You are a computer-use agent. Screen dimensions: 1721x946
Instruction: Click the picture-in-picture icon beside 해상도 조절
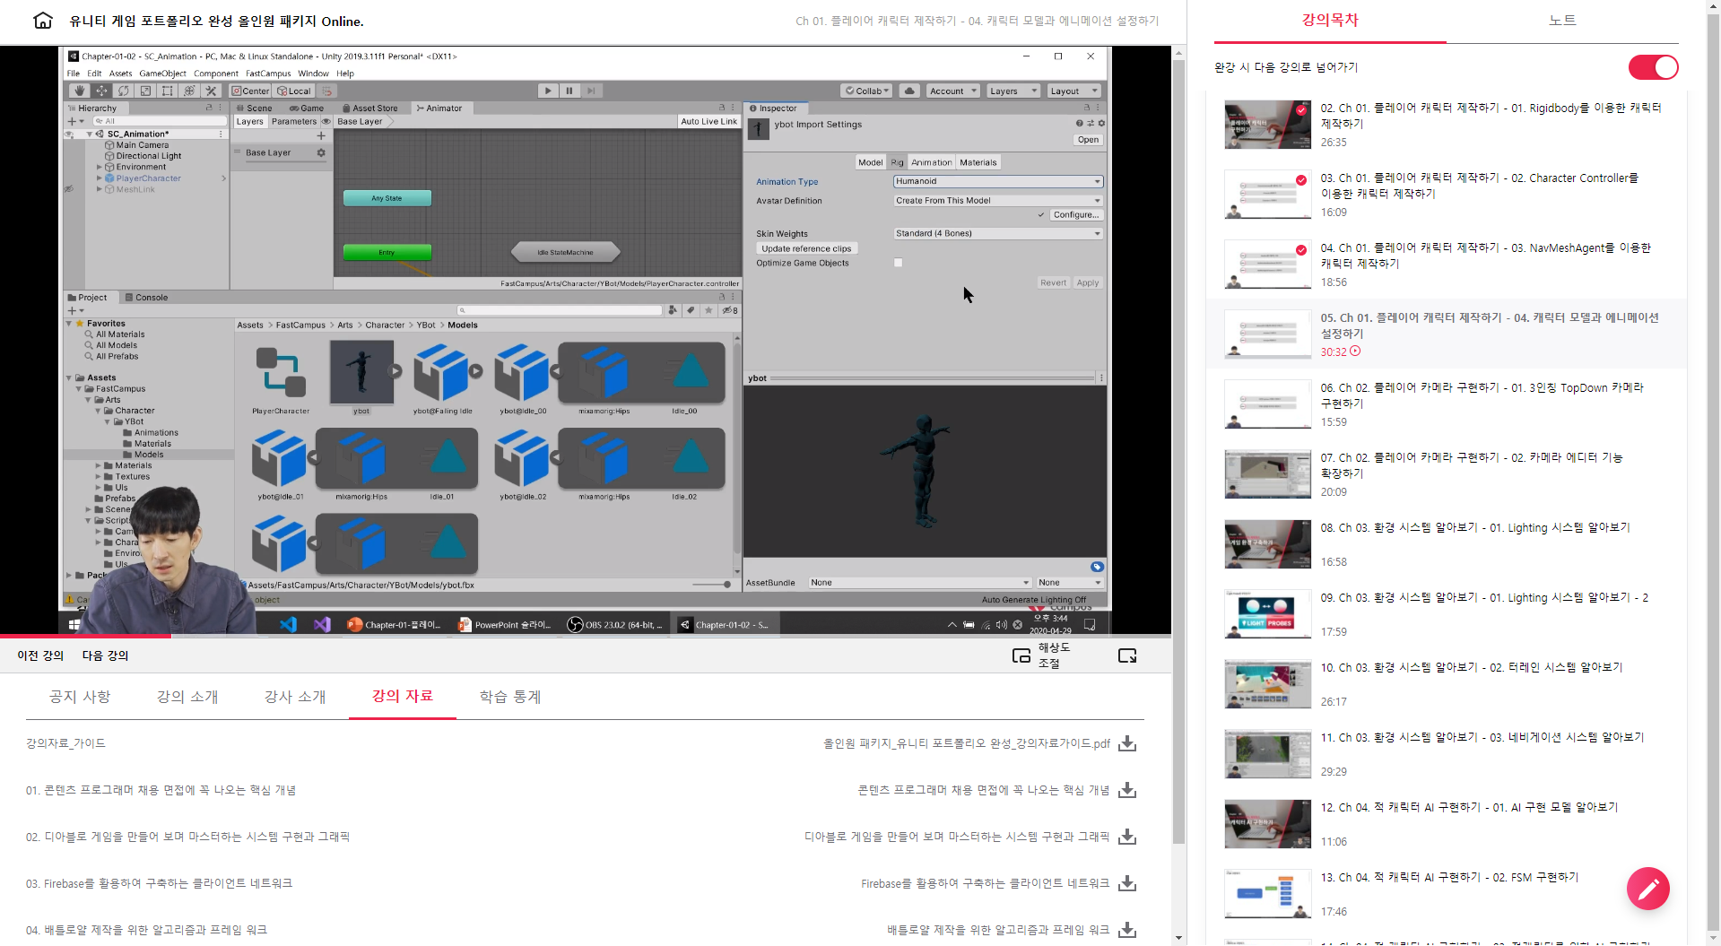coord(1021,655)
